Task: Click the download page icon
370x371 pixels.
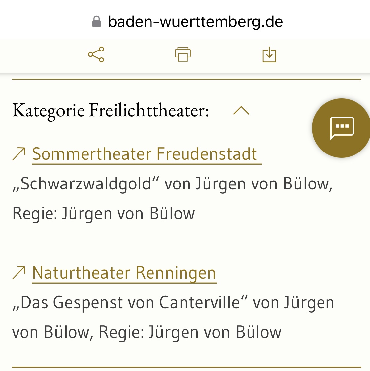Action: [269, 54]
